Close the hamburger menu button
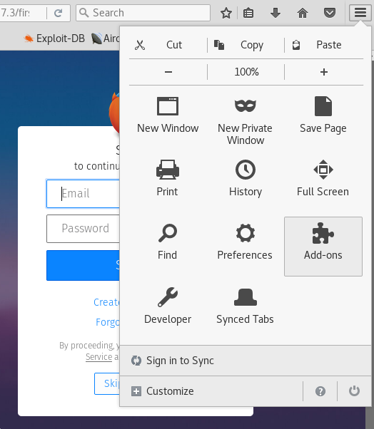Image resolution: width=374 pixels, height=429 pixels. 360,13
